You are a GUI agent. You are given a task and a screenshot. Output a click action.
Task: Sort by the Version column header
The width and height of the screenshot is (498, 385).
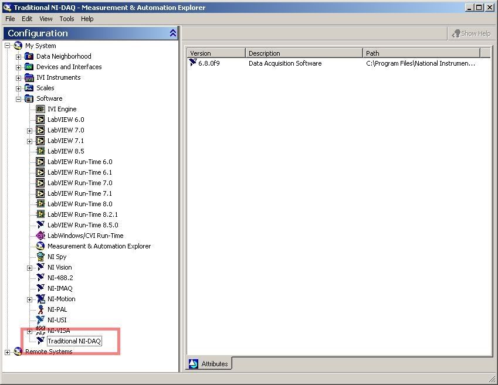coord(216,53)
